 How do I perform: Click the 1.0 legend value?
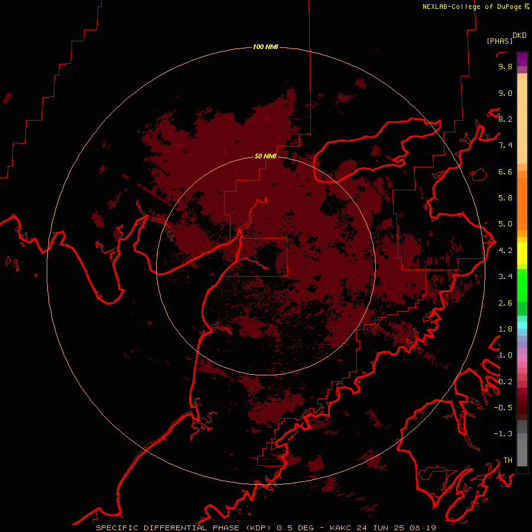click(505, 355)
